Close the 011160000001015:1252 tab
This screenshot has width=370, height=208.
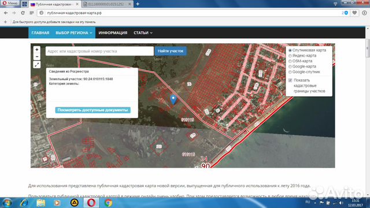click(x=129, y=4)
